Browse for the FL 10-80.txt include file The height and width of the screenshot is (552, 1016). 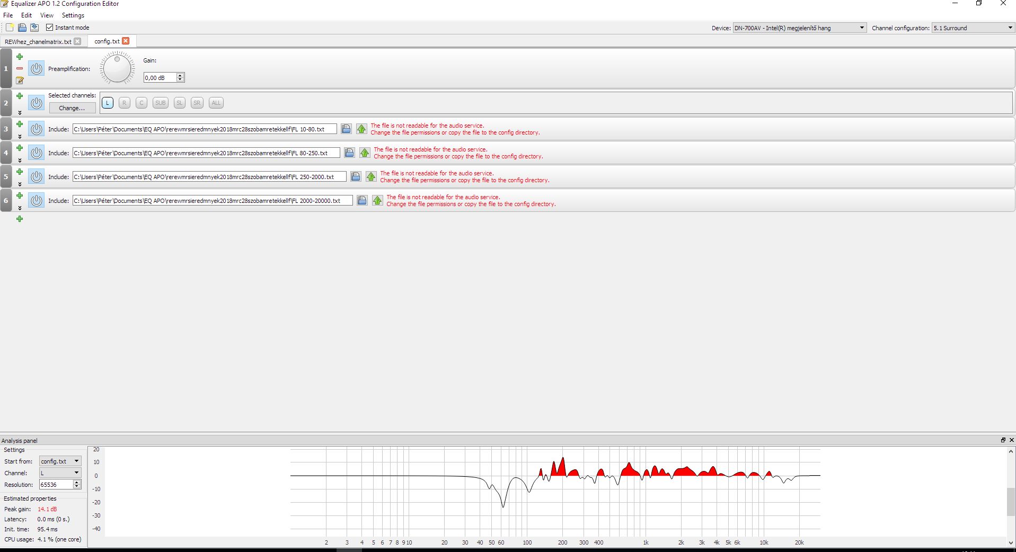tap(346, 129)
